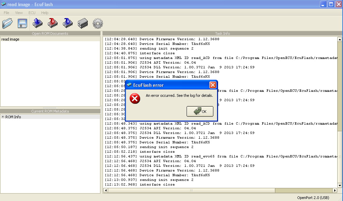Viewport: 343px width, 201px height.
Task: Click the compare ROM stacked chips icon
Action: click(x=83, y=23)
